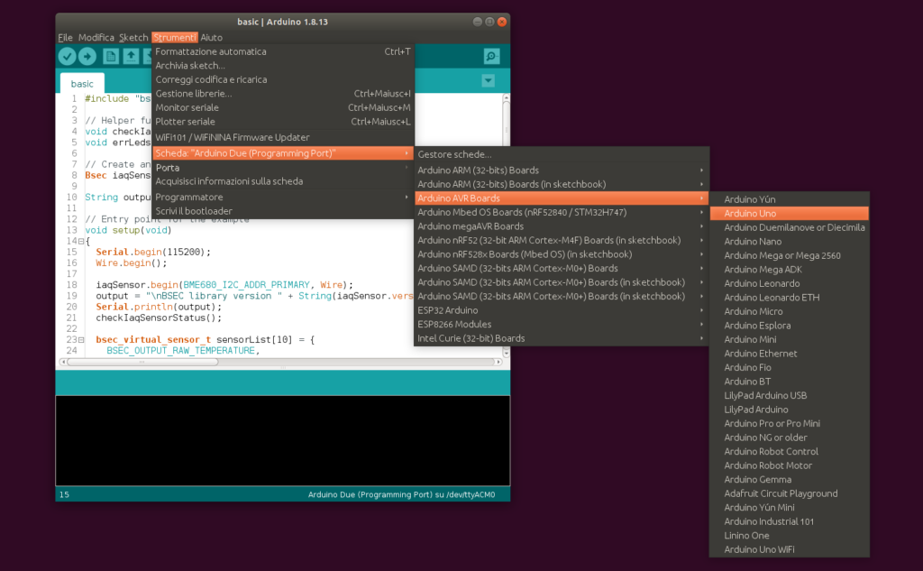
Task: Open Gestione librerie...
Action: [x=282, y=94]
